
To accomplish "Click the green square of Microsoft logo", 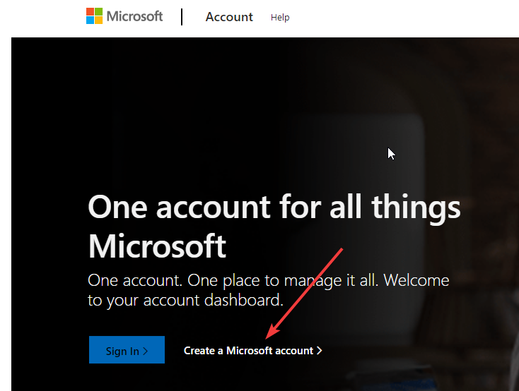I will [x=98, y=12].
